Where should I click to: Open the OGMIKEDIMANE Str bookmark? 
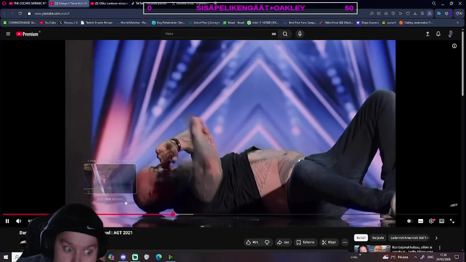click(x=20, y=23)
